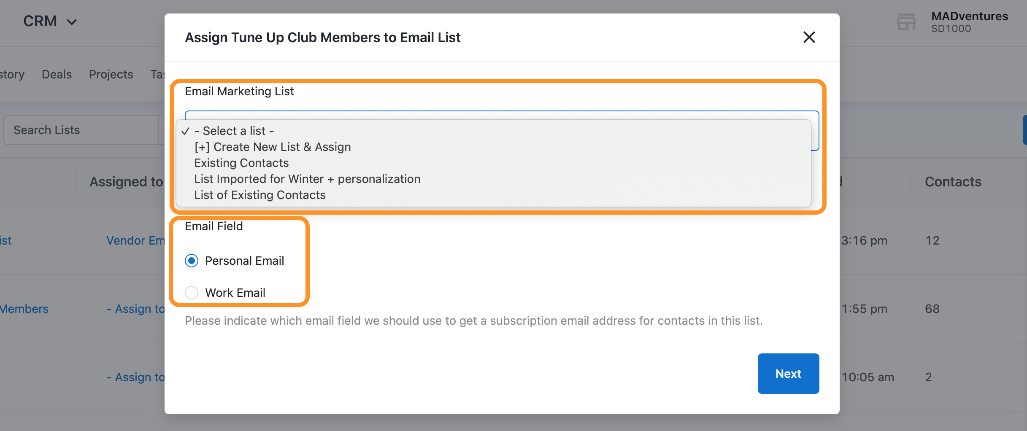
Task: Click the storefront icon beside MADventures
Action: (x=906, y=22)
